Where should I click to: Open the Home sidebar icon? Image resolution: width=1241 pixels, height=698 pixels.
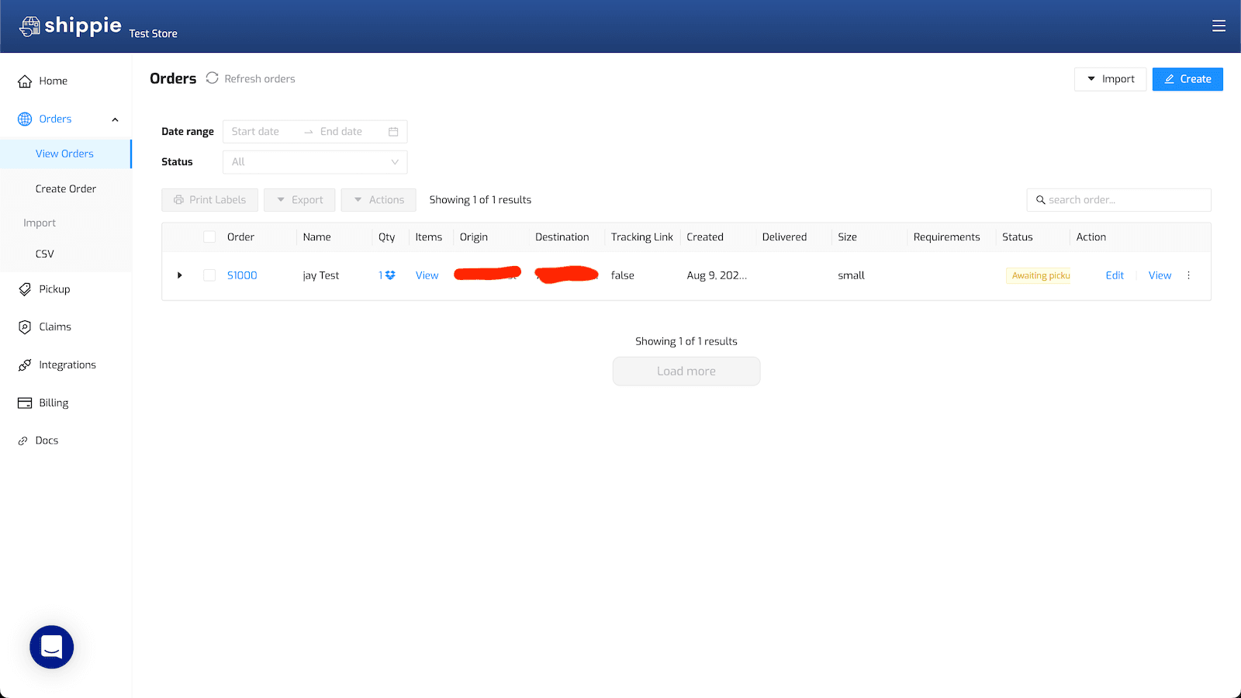click(24, 80)
